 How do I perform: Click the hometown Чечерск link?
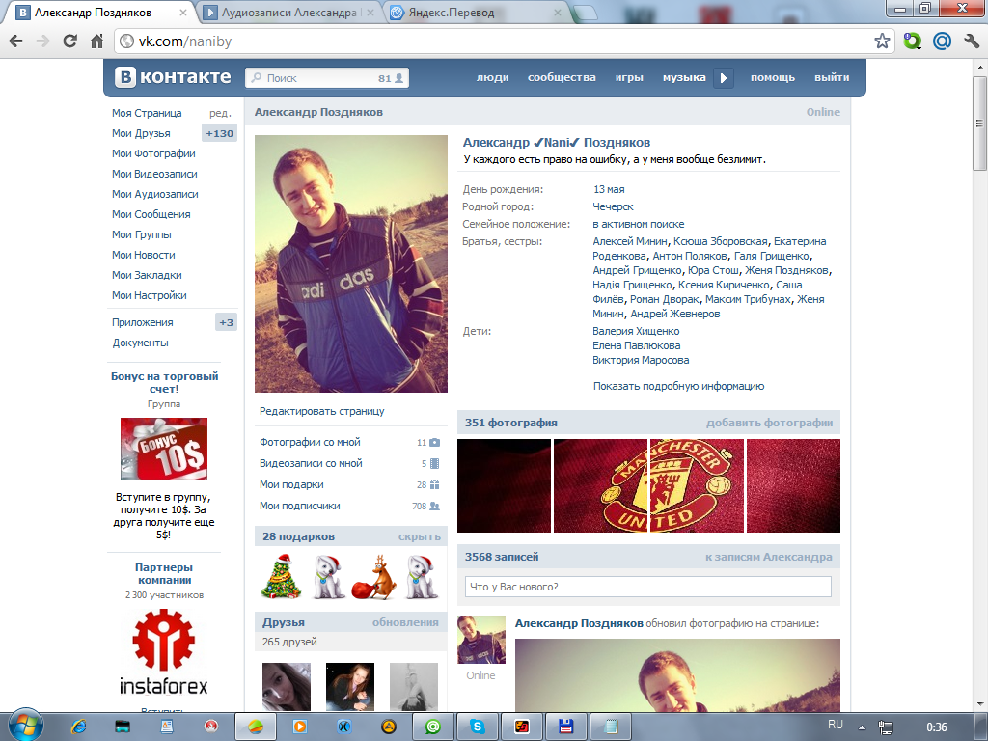pyautogui.click(x=613, y=206)
